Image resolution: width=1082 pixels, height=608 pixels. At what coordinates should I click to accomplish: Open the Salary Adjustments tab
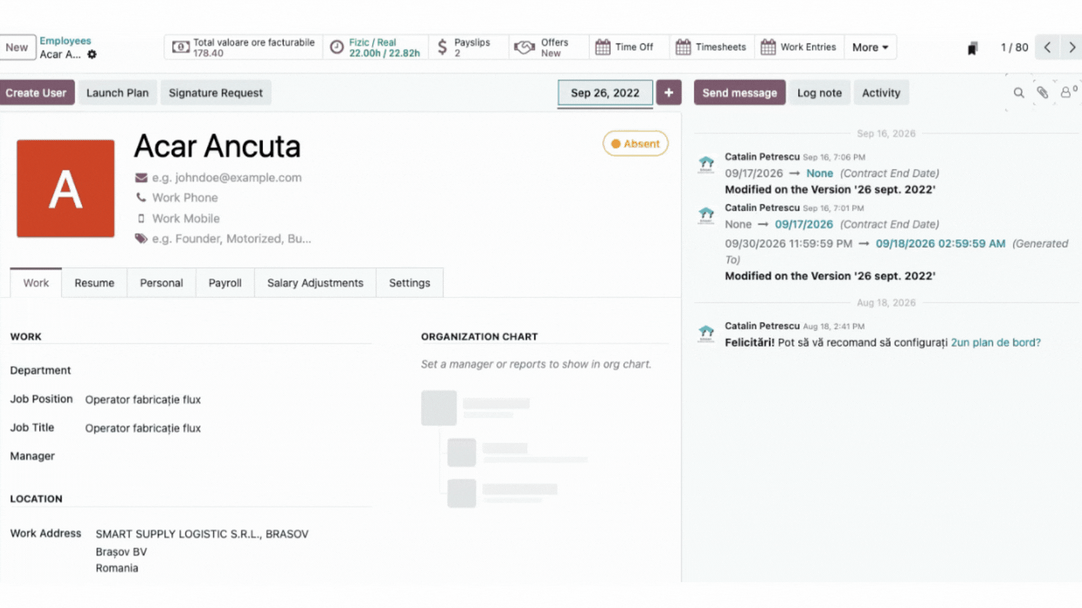[315, 283]
